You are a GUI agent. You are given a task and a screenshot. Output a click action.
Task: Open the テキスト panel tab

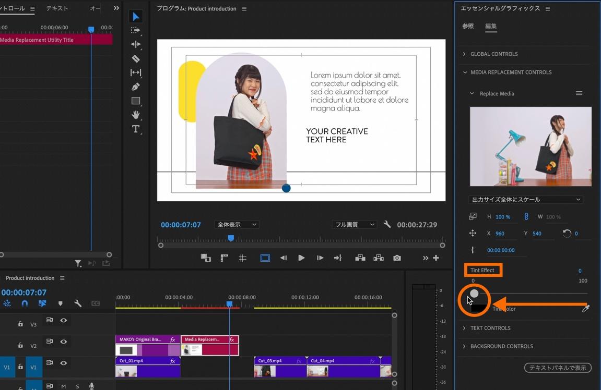[x=57, y=8]
